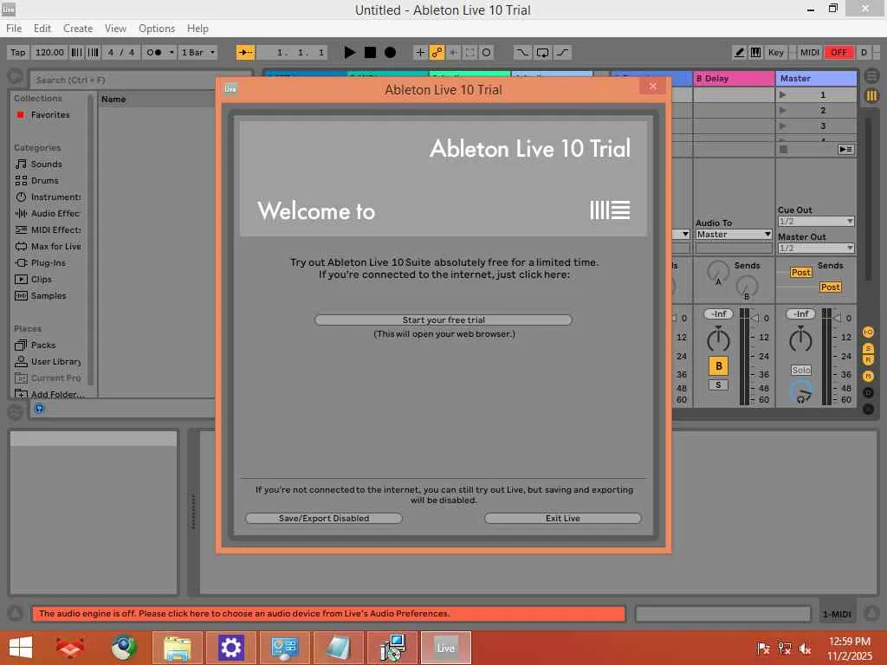This screenshot has width=887, height=665.
Task: Adjust the blue Preview/Cue volume knob
Action: pos(801,391)
